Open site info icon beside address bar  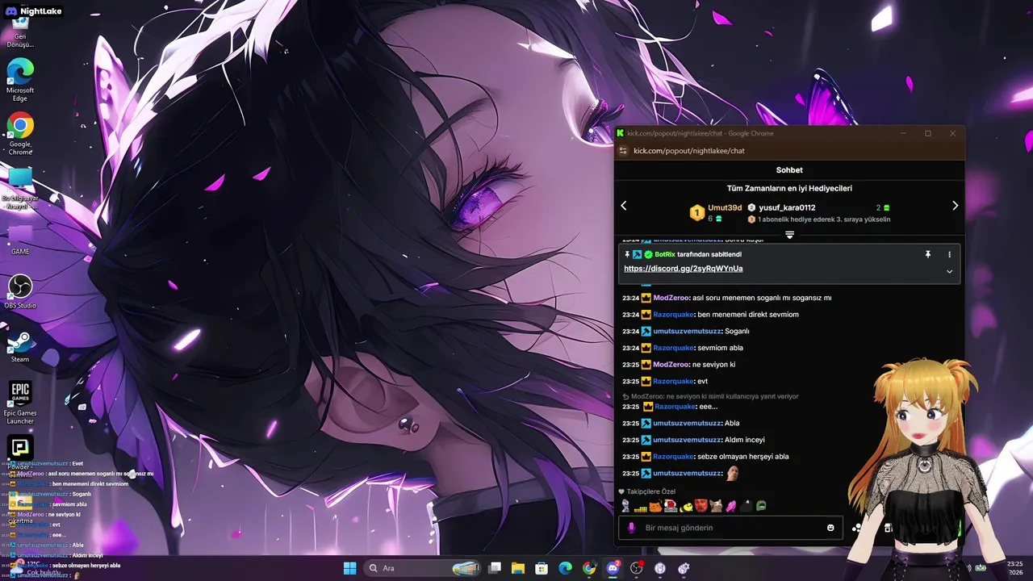(622, 151)
